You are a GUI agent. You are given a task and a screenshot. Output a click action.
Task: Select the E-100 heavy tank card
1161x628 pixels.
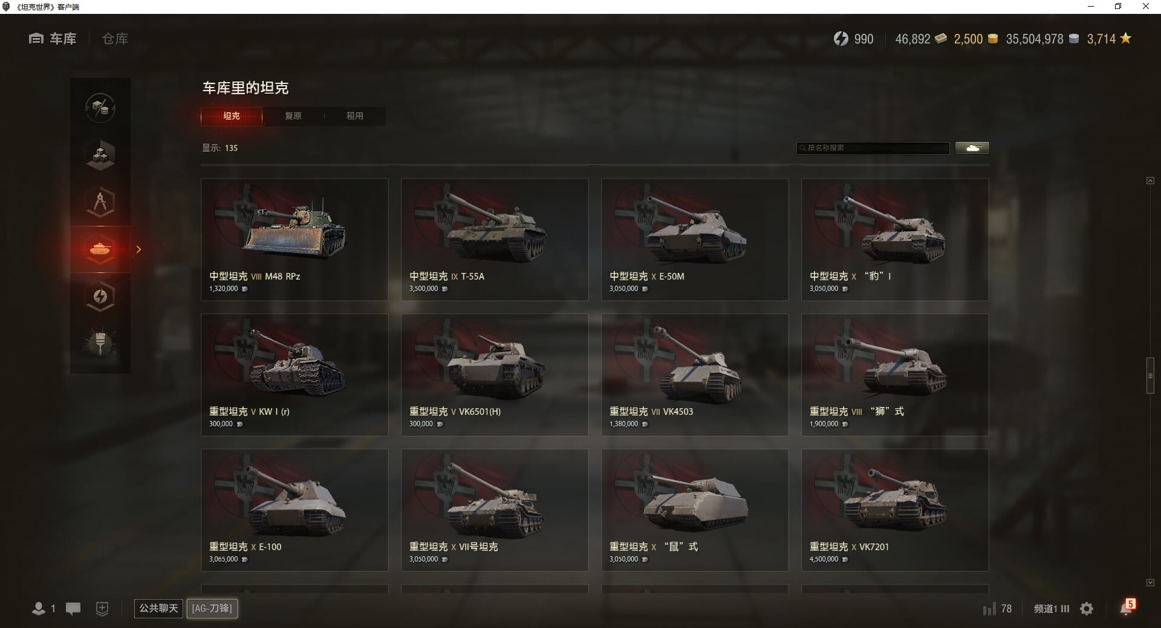[x=294, y=510]
